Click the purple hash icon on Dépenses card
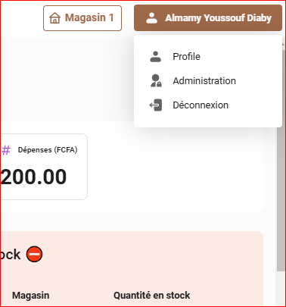 pyautogui.click(x=6, y=150)
